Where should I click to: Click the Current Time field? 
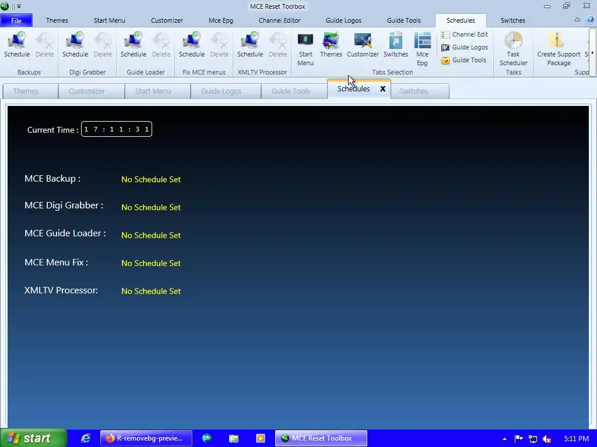point(117,129)
